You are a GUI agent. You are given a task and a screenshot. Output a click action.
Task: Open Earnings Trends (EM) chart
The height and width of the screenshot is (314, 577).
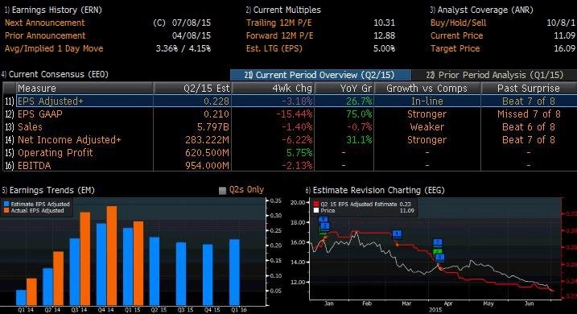coord(48,190)
